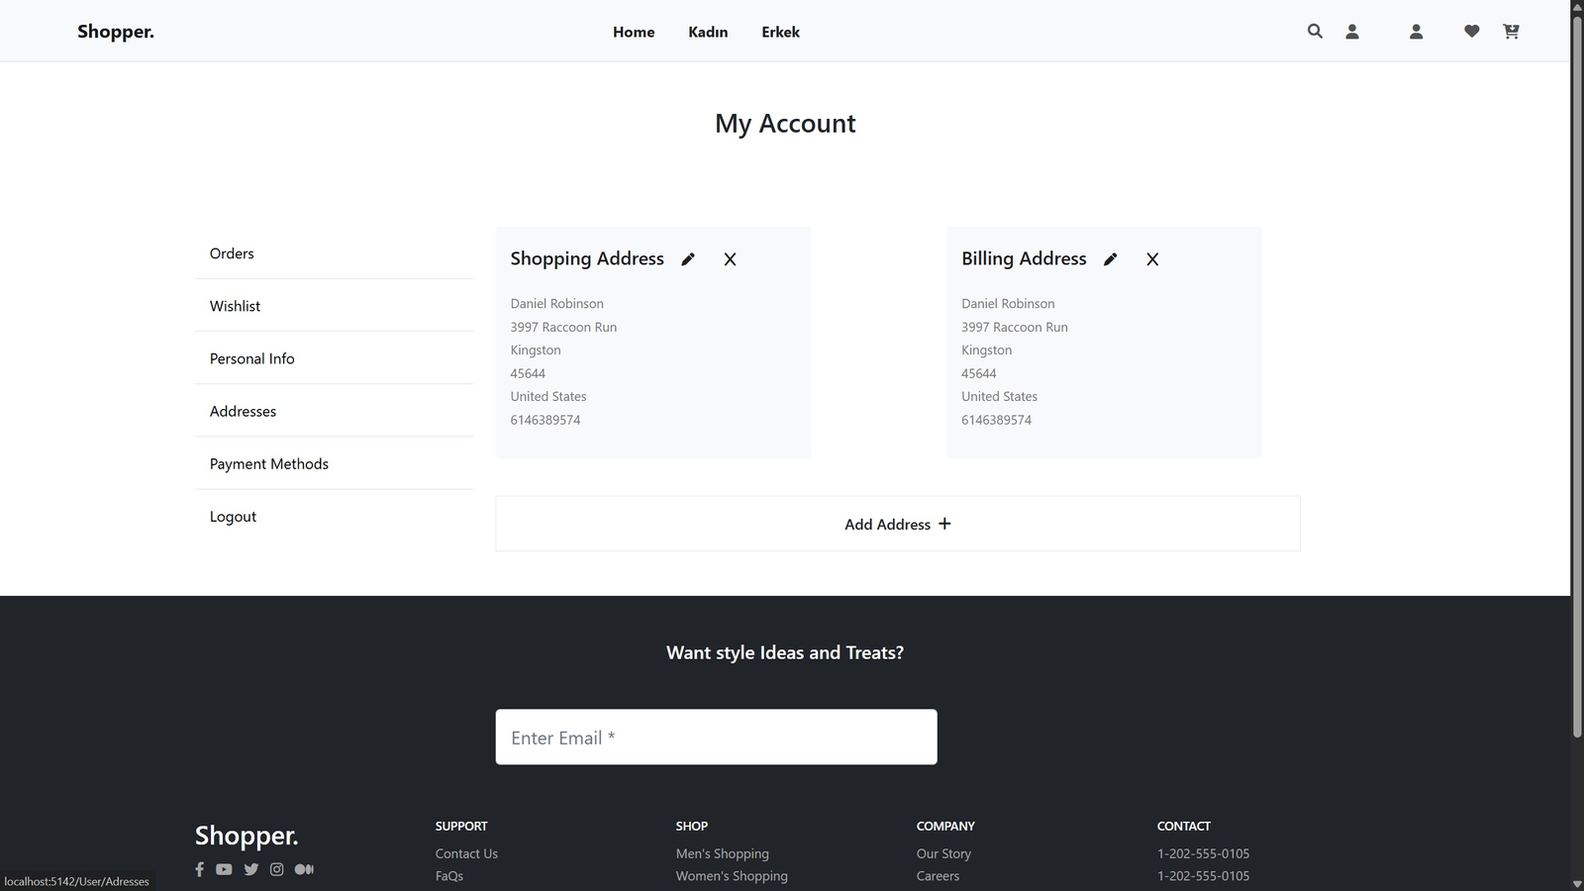Click the footer Shopper. logo

point(247,836)
